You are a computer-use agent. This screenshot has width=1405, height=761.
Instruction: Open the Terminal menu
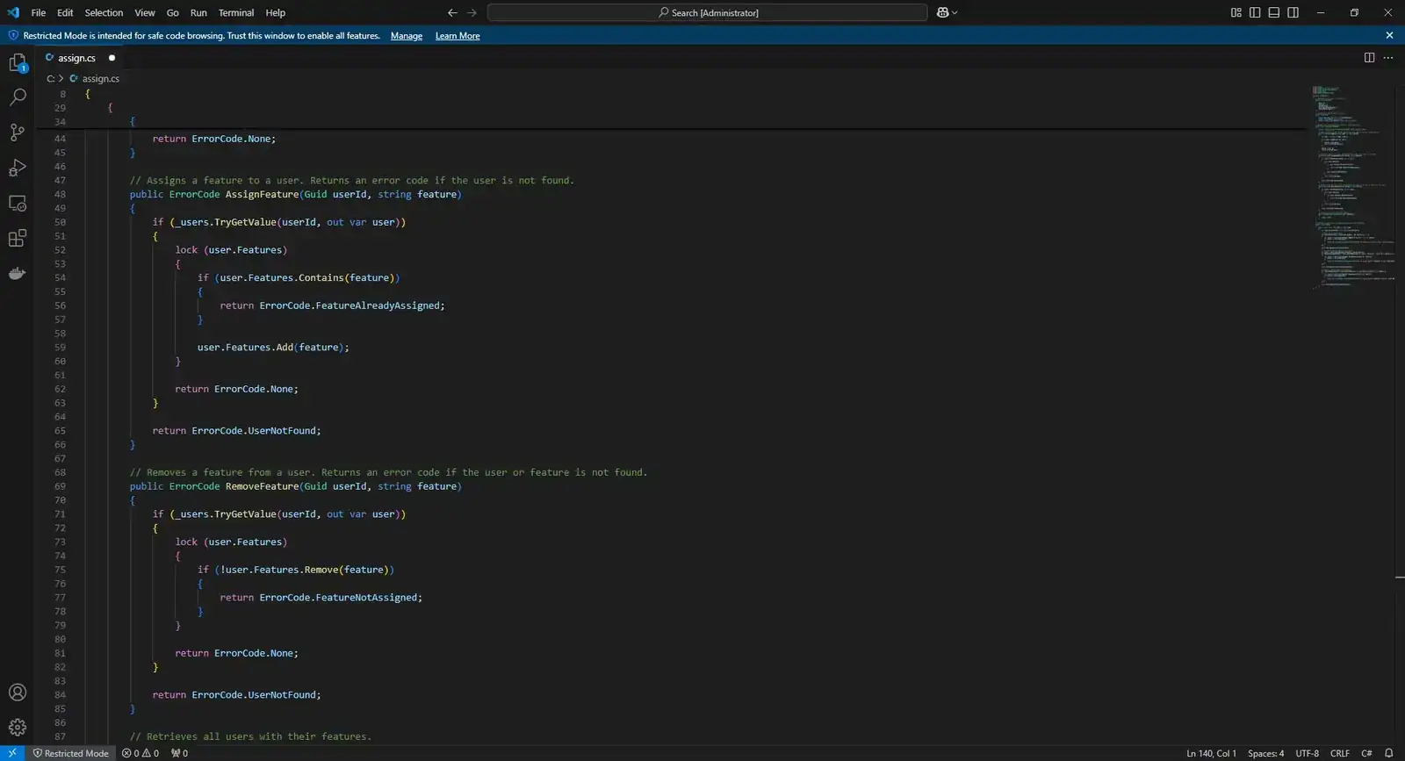(236, 12)
